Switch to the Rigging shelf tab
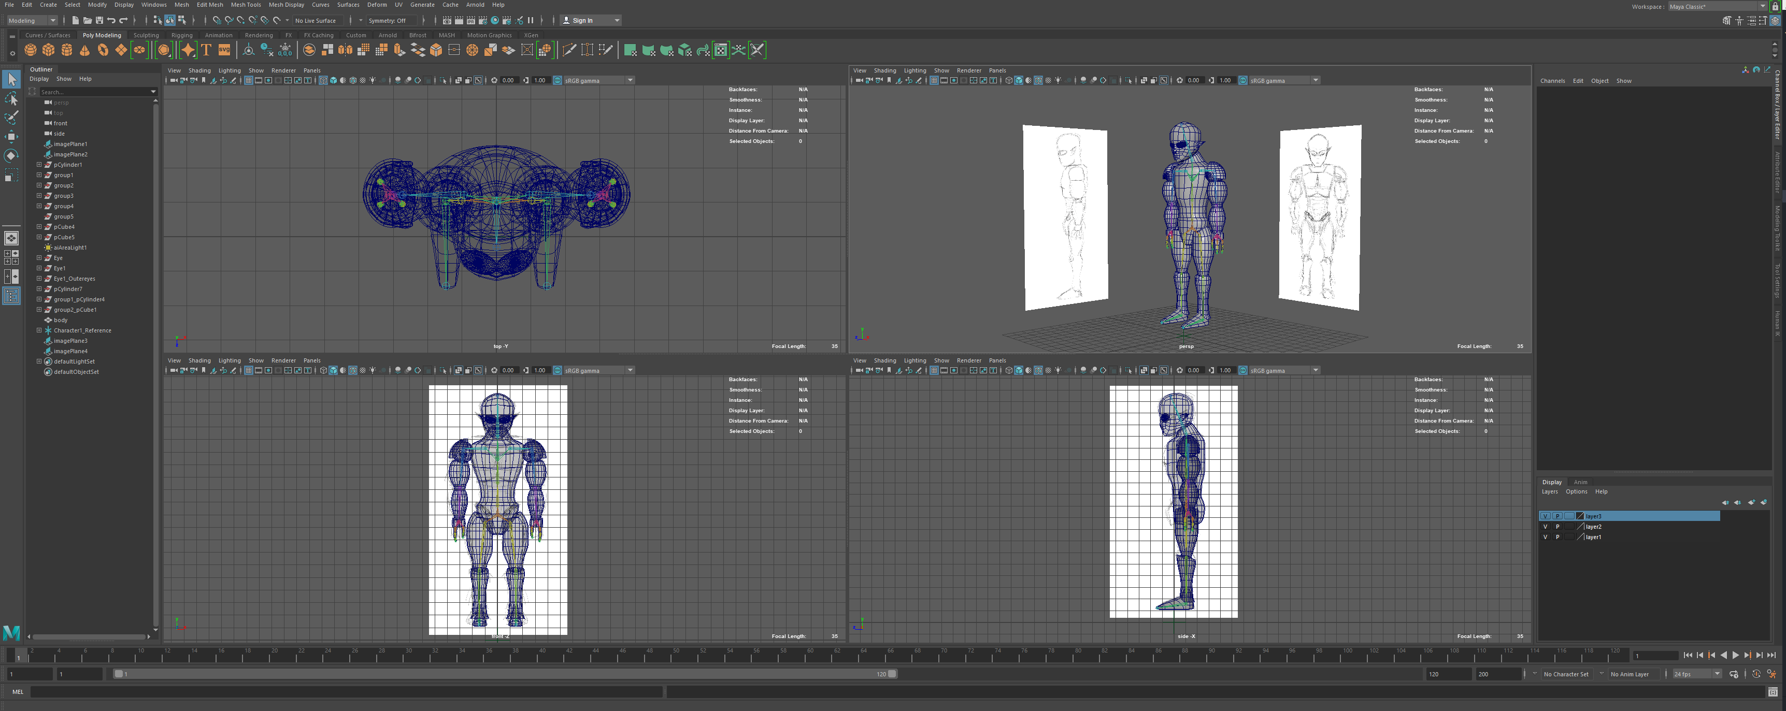Viewport: 1786px width, 711px height. (x=182, y=35)
